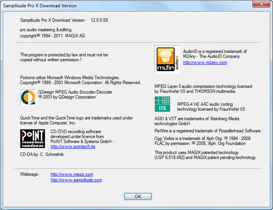Visit the http://www.samplitude.com webpage link
Screen dimensions: 273x210
[76, 180]
